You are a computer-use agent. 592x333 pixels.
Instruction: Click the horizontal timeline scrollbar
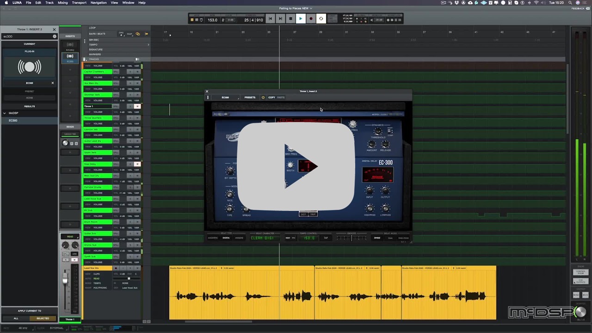pyautogui.click(x=218, y=321)
